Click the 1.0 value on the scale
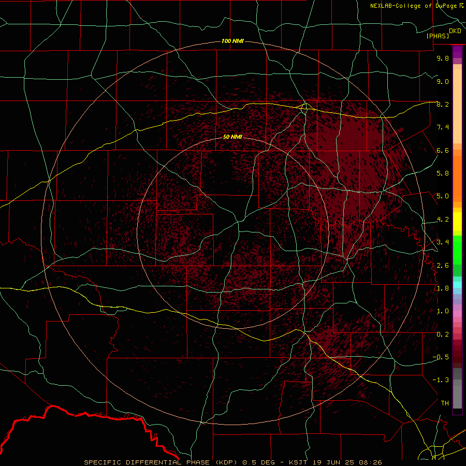Screen dimensions: 466x466 (443, 311)
